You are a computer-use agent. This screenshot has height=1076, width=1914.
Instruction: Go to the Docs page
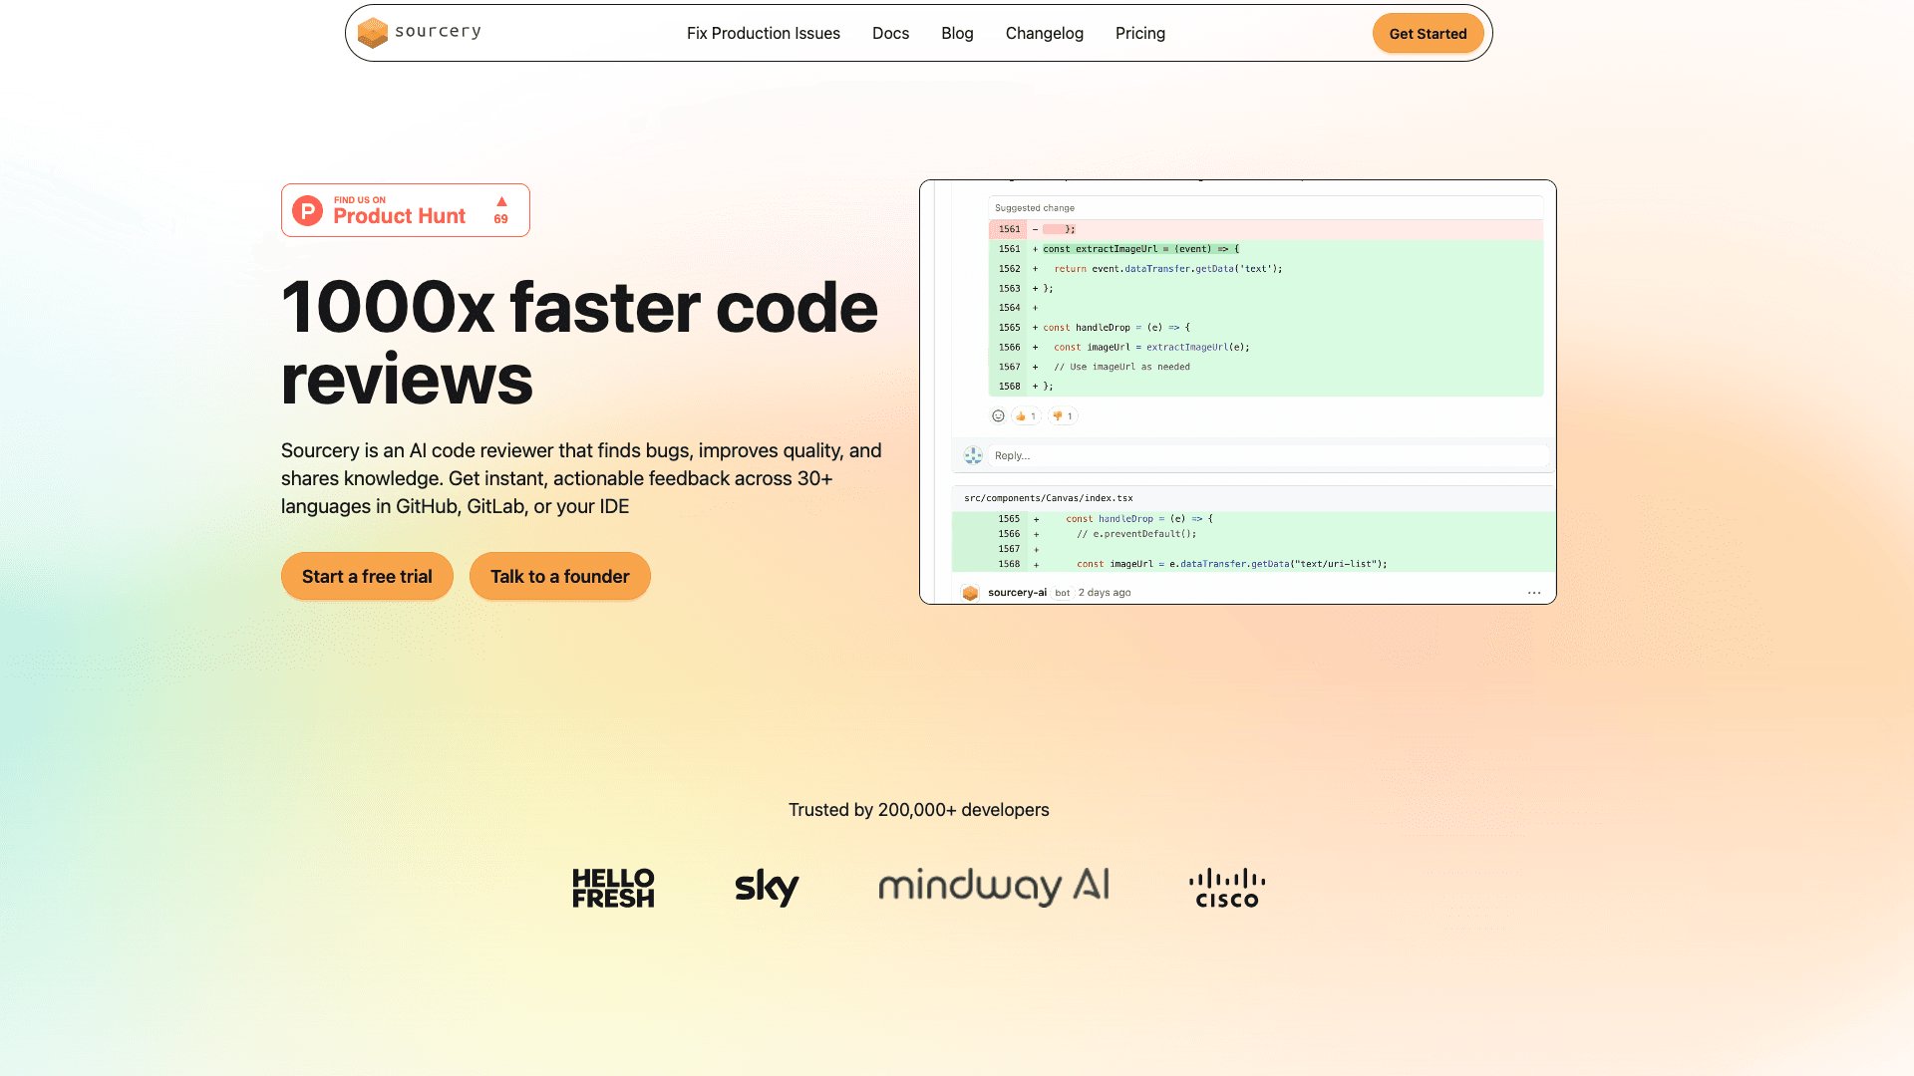tap(890, 33)
